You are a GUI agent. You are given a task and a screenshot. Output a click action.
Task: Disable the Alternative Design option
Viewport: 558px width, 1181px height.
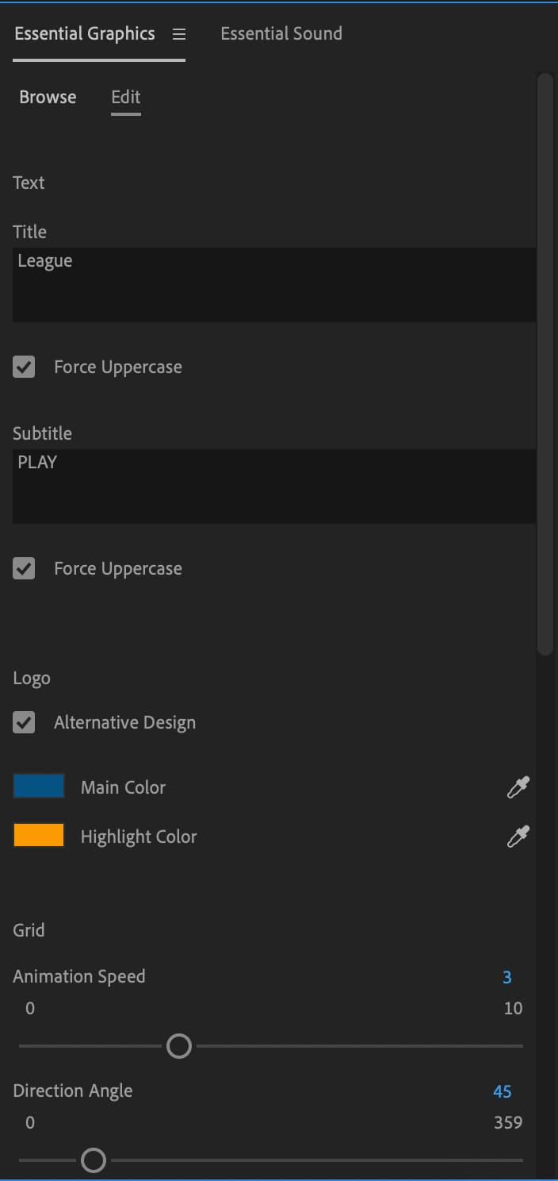[23, 722]
